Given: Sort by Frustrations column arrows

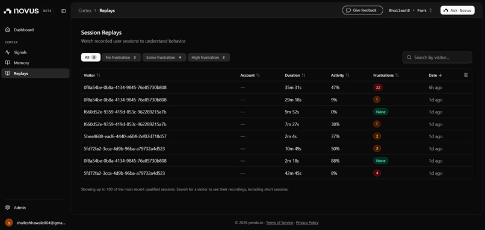Looking at the screenshot, I should [397, 75].
